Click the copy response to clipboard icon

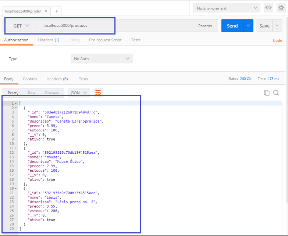click(267, 93)
